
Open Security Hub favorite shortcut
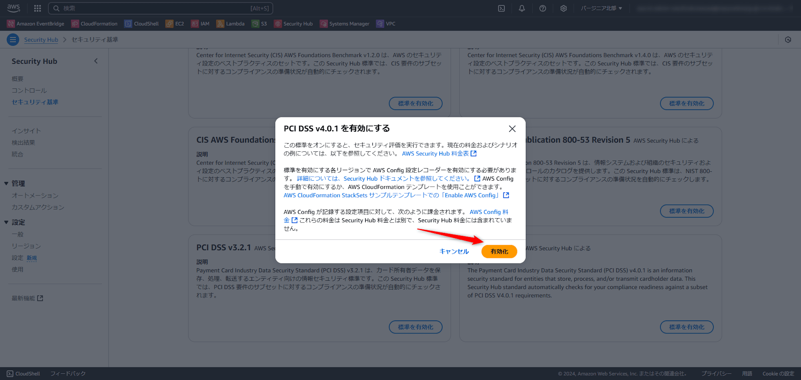[293, 24]
